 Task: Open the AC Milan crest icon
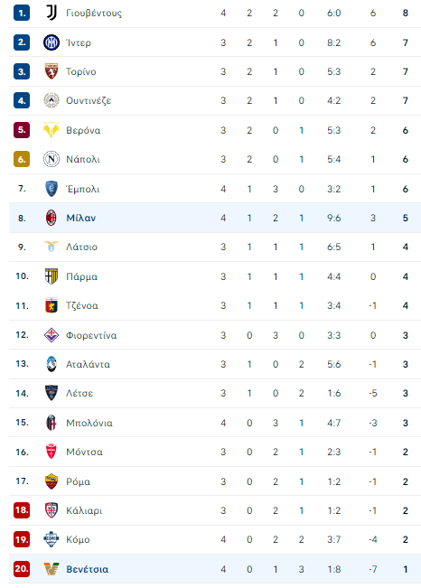pyautogui.click(x=51, y=218)
